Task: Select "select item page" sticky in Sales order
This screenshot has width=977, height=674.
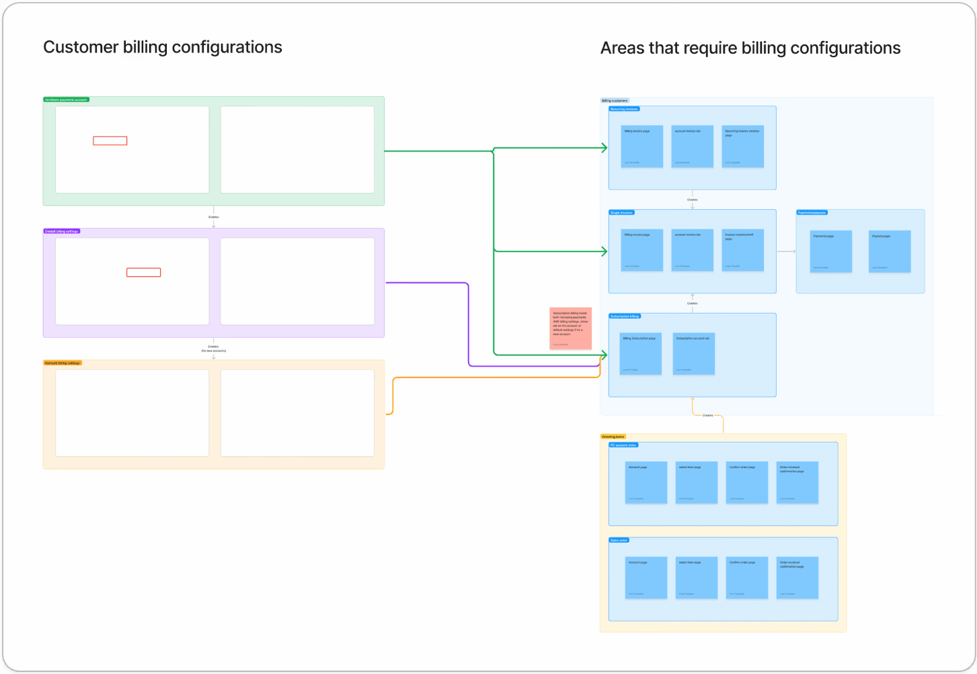Action: click(x=697, y=578)
